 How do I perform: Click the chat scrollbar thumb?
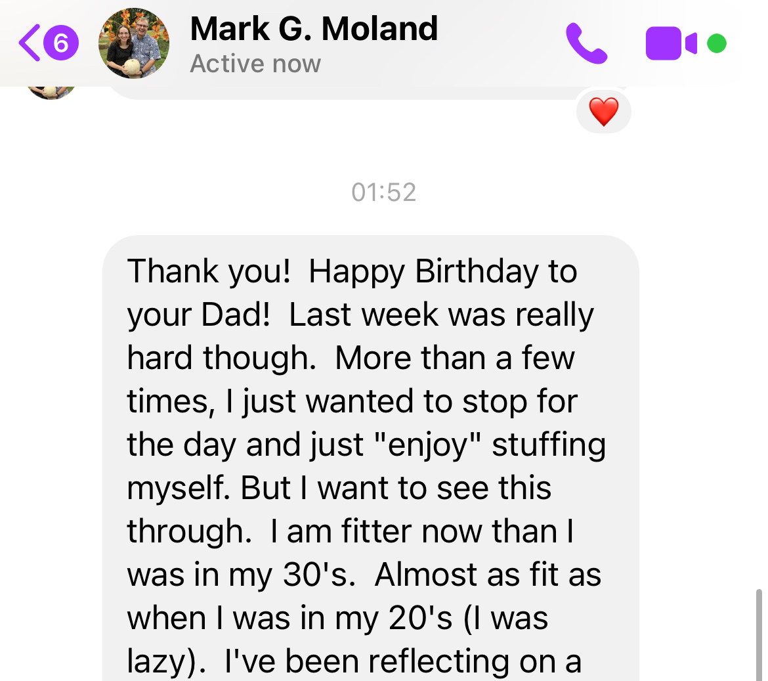pos(759,634)
